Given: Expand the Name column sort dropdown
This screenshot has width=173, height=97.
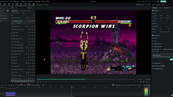Looking at the screenshot, I should 24,15.
